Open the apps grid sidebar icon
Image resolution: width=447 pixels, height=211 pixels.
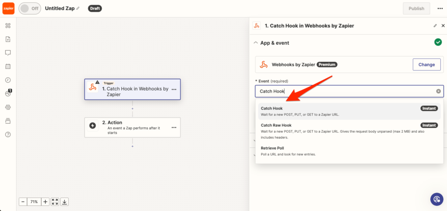(x=8, y=26)
